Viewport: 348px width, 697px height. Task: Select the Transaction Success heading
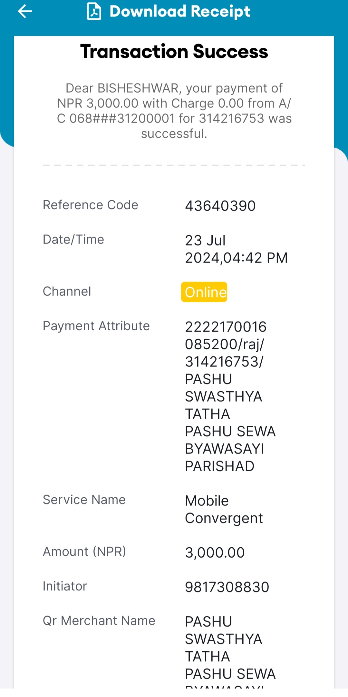point(174,52)
